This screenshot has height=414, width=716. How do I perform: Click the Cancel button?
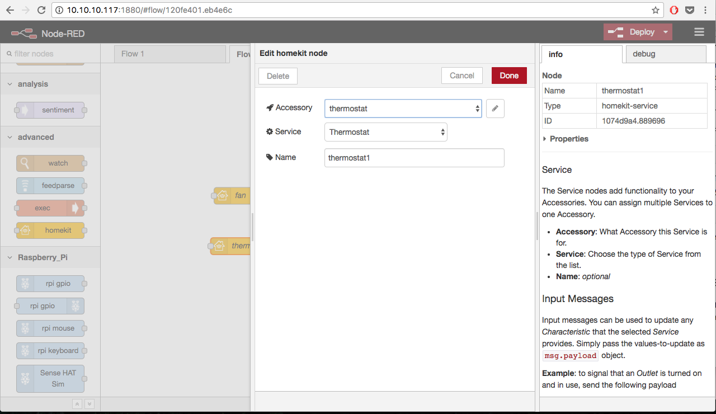click(462, 76)
